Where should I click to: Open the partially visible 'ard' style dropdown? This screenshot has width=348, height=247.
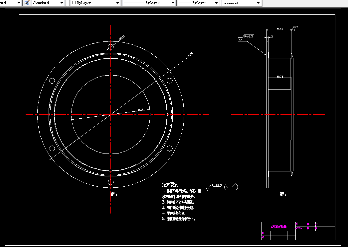pyautogui.click(x=19, y=3)
